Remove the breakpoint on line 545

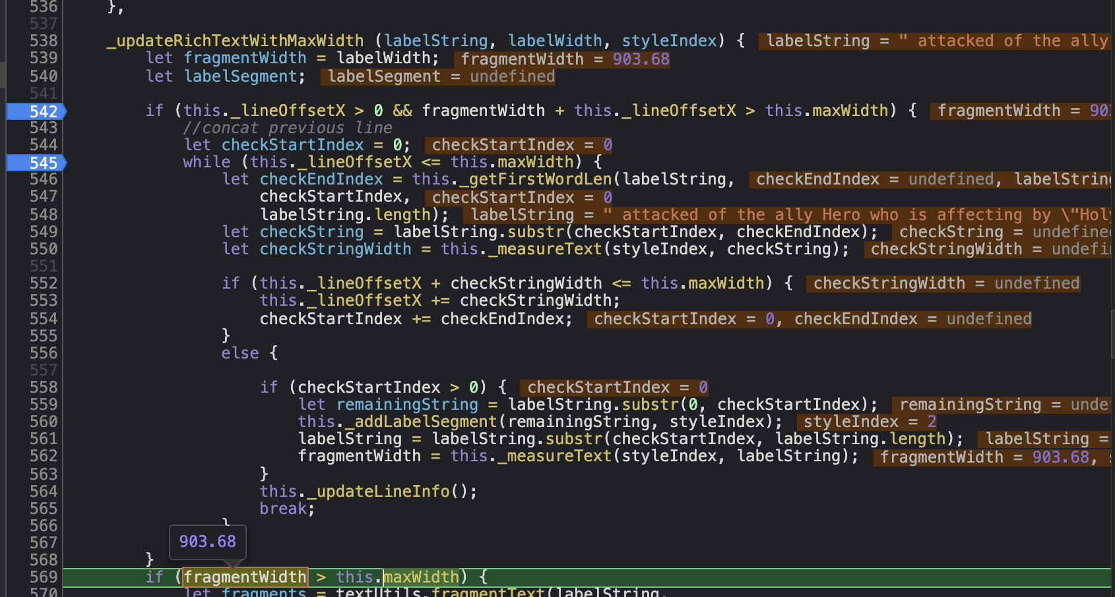tap(36, 163)
